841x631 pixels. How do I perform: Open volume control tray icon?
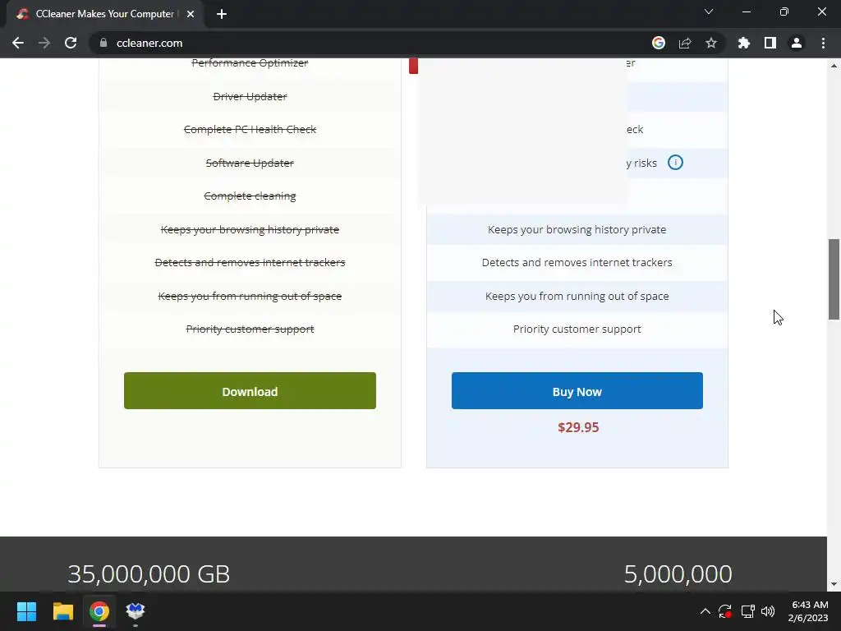click(768, 611)
